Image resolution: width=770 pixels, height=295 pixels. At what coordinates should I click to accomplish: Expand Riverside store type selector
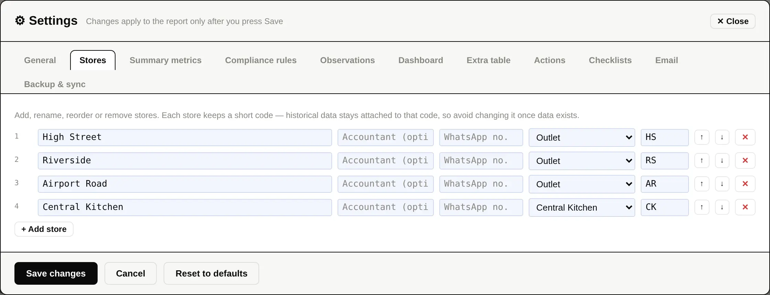point(582,161)
